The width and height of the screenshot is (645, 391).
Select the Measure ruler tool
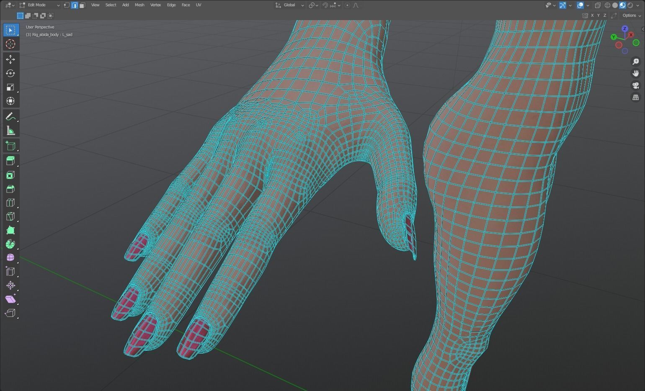point(10,131)
